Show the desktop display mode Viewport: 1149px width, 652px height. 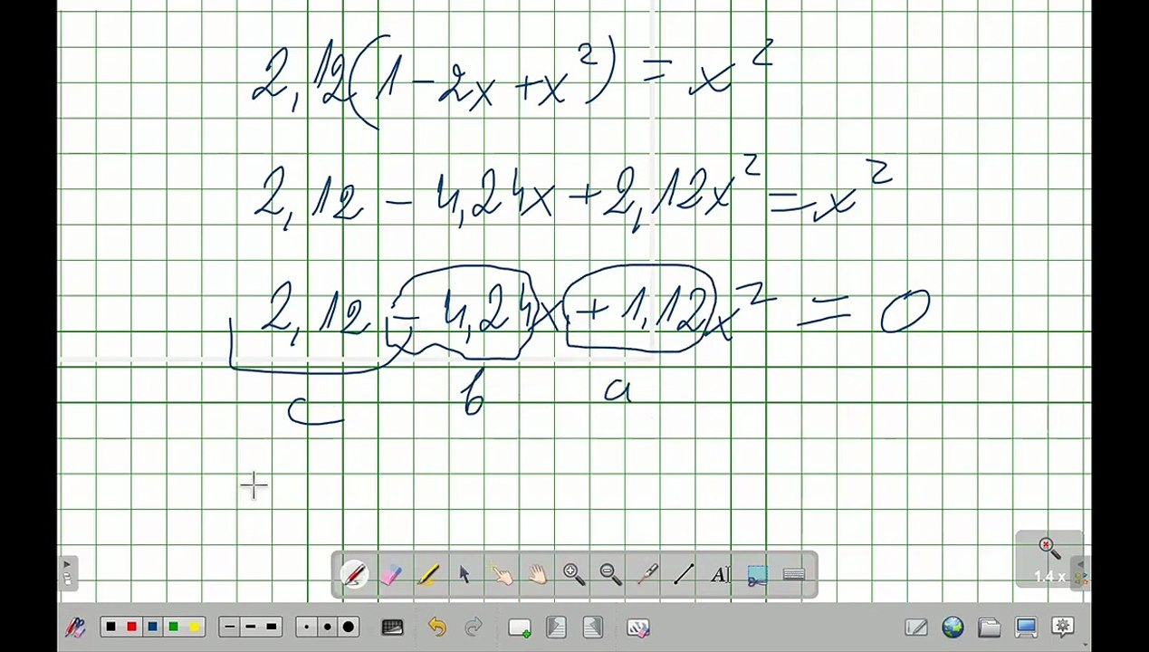pos(1026,627)
